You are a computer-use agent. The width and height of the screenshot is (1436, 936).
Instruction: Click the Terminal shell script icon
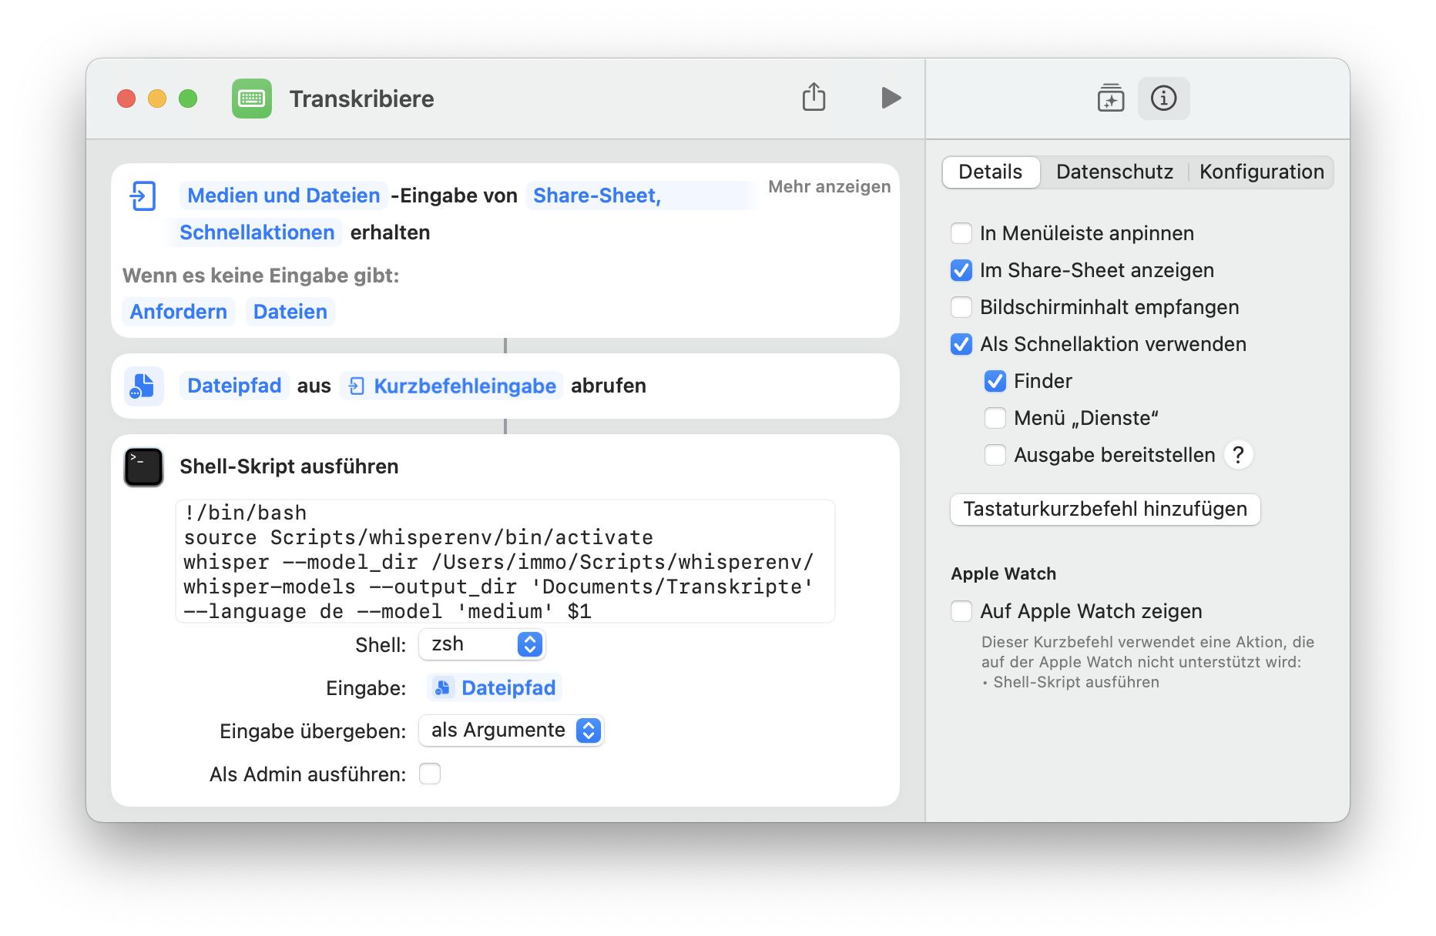pos(144,467)
